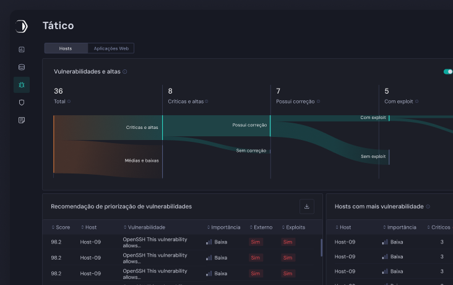Open the shield icon in sidebar
This screenshot has height=285, width=453.
tap(22, 102)
